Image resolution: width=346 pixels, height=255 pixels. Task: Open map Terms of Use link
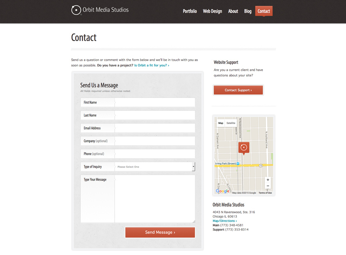(x=265, y=193)
